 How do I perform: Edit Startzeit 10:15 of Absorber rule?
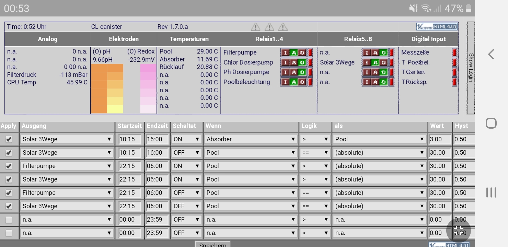point(130,139)
